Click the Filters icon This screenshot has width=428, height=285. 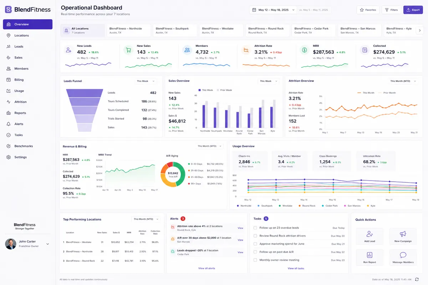click(387, 10)
